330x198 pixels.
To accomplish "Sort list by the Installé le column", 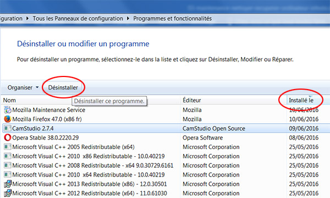I will (x=301, y=100).
